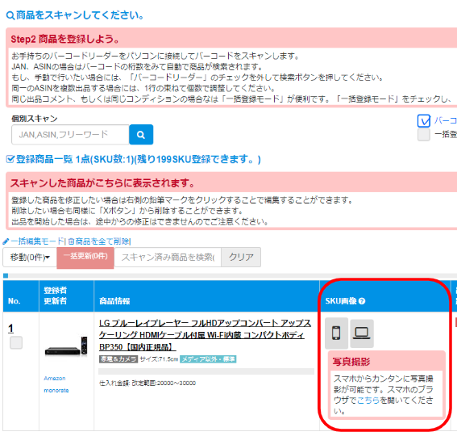
Task: Open the monorate link
Action: (x=56, y=391)
